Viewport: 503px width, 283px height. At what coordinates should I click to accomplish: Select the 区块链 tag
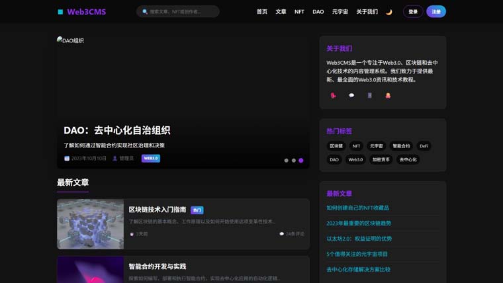click(x=336, y=146)
